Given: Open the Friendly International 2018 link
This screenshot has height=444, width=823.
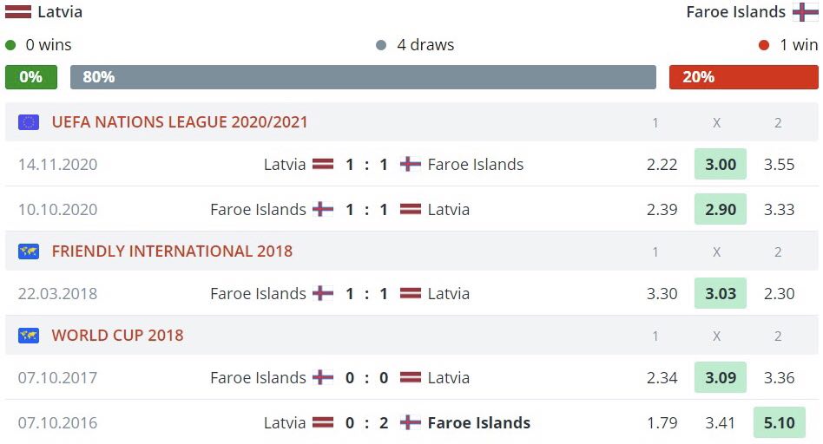Looking at the screenshot, I should pyautogui.click(x=172, y=251).
